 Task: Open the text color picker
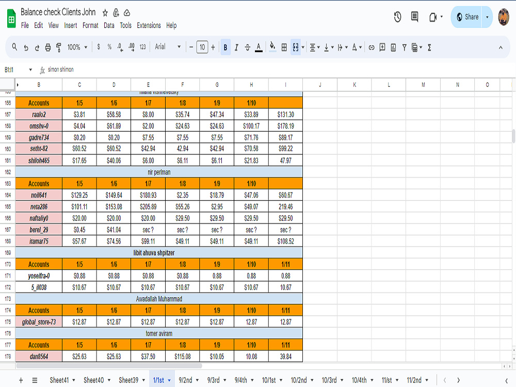(x=259, y=47)
